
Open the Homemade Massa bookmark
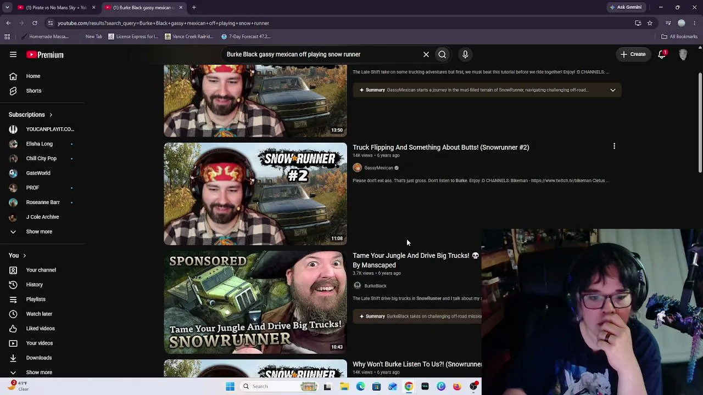(x=45, y=37)
